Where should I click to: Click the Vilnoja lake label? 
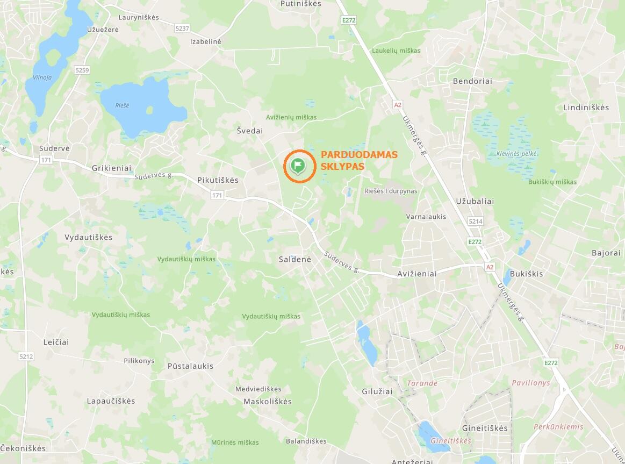(42, 78)
